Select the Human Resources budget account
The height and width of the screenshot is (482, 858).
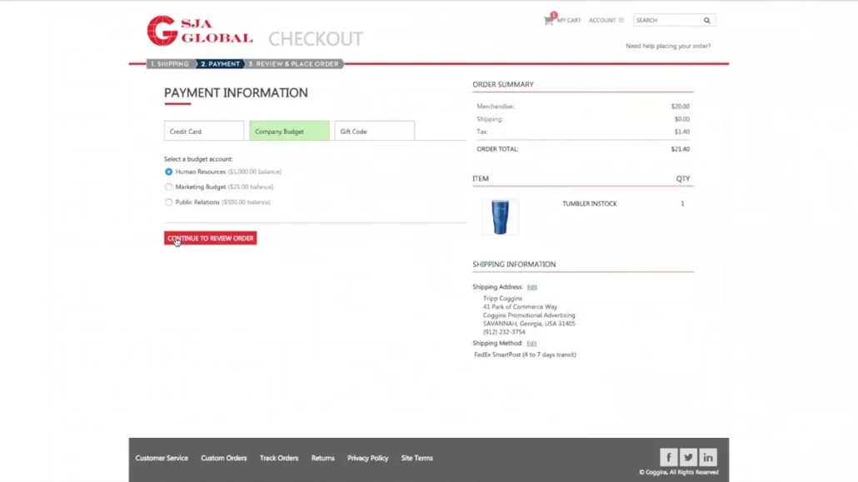click(168, 171)
